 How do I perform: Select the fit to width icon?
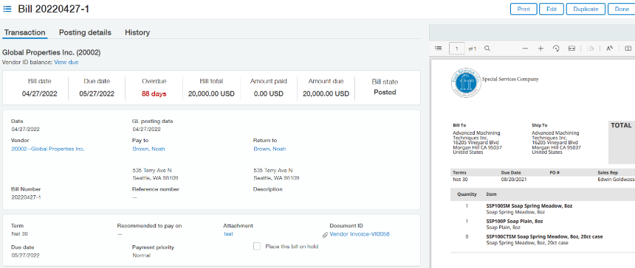coord(571,49)
